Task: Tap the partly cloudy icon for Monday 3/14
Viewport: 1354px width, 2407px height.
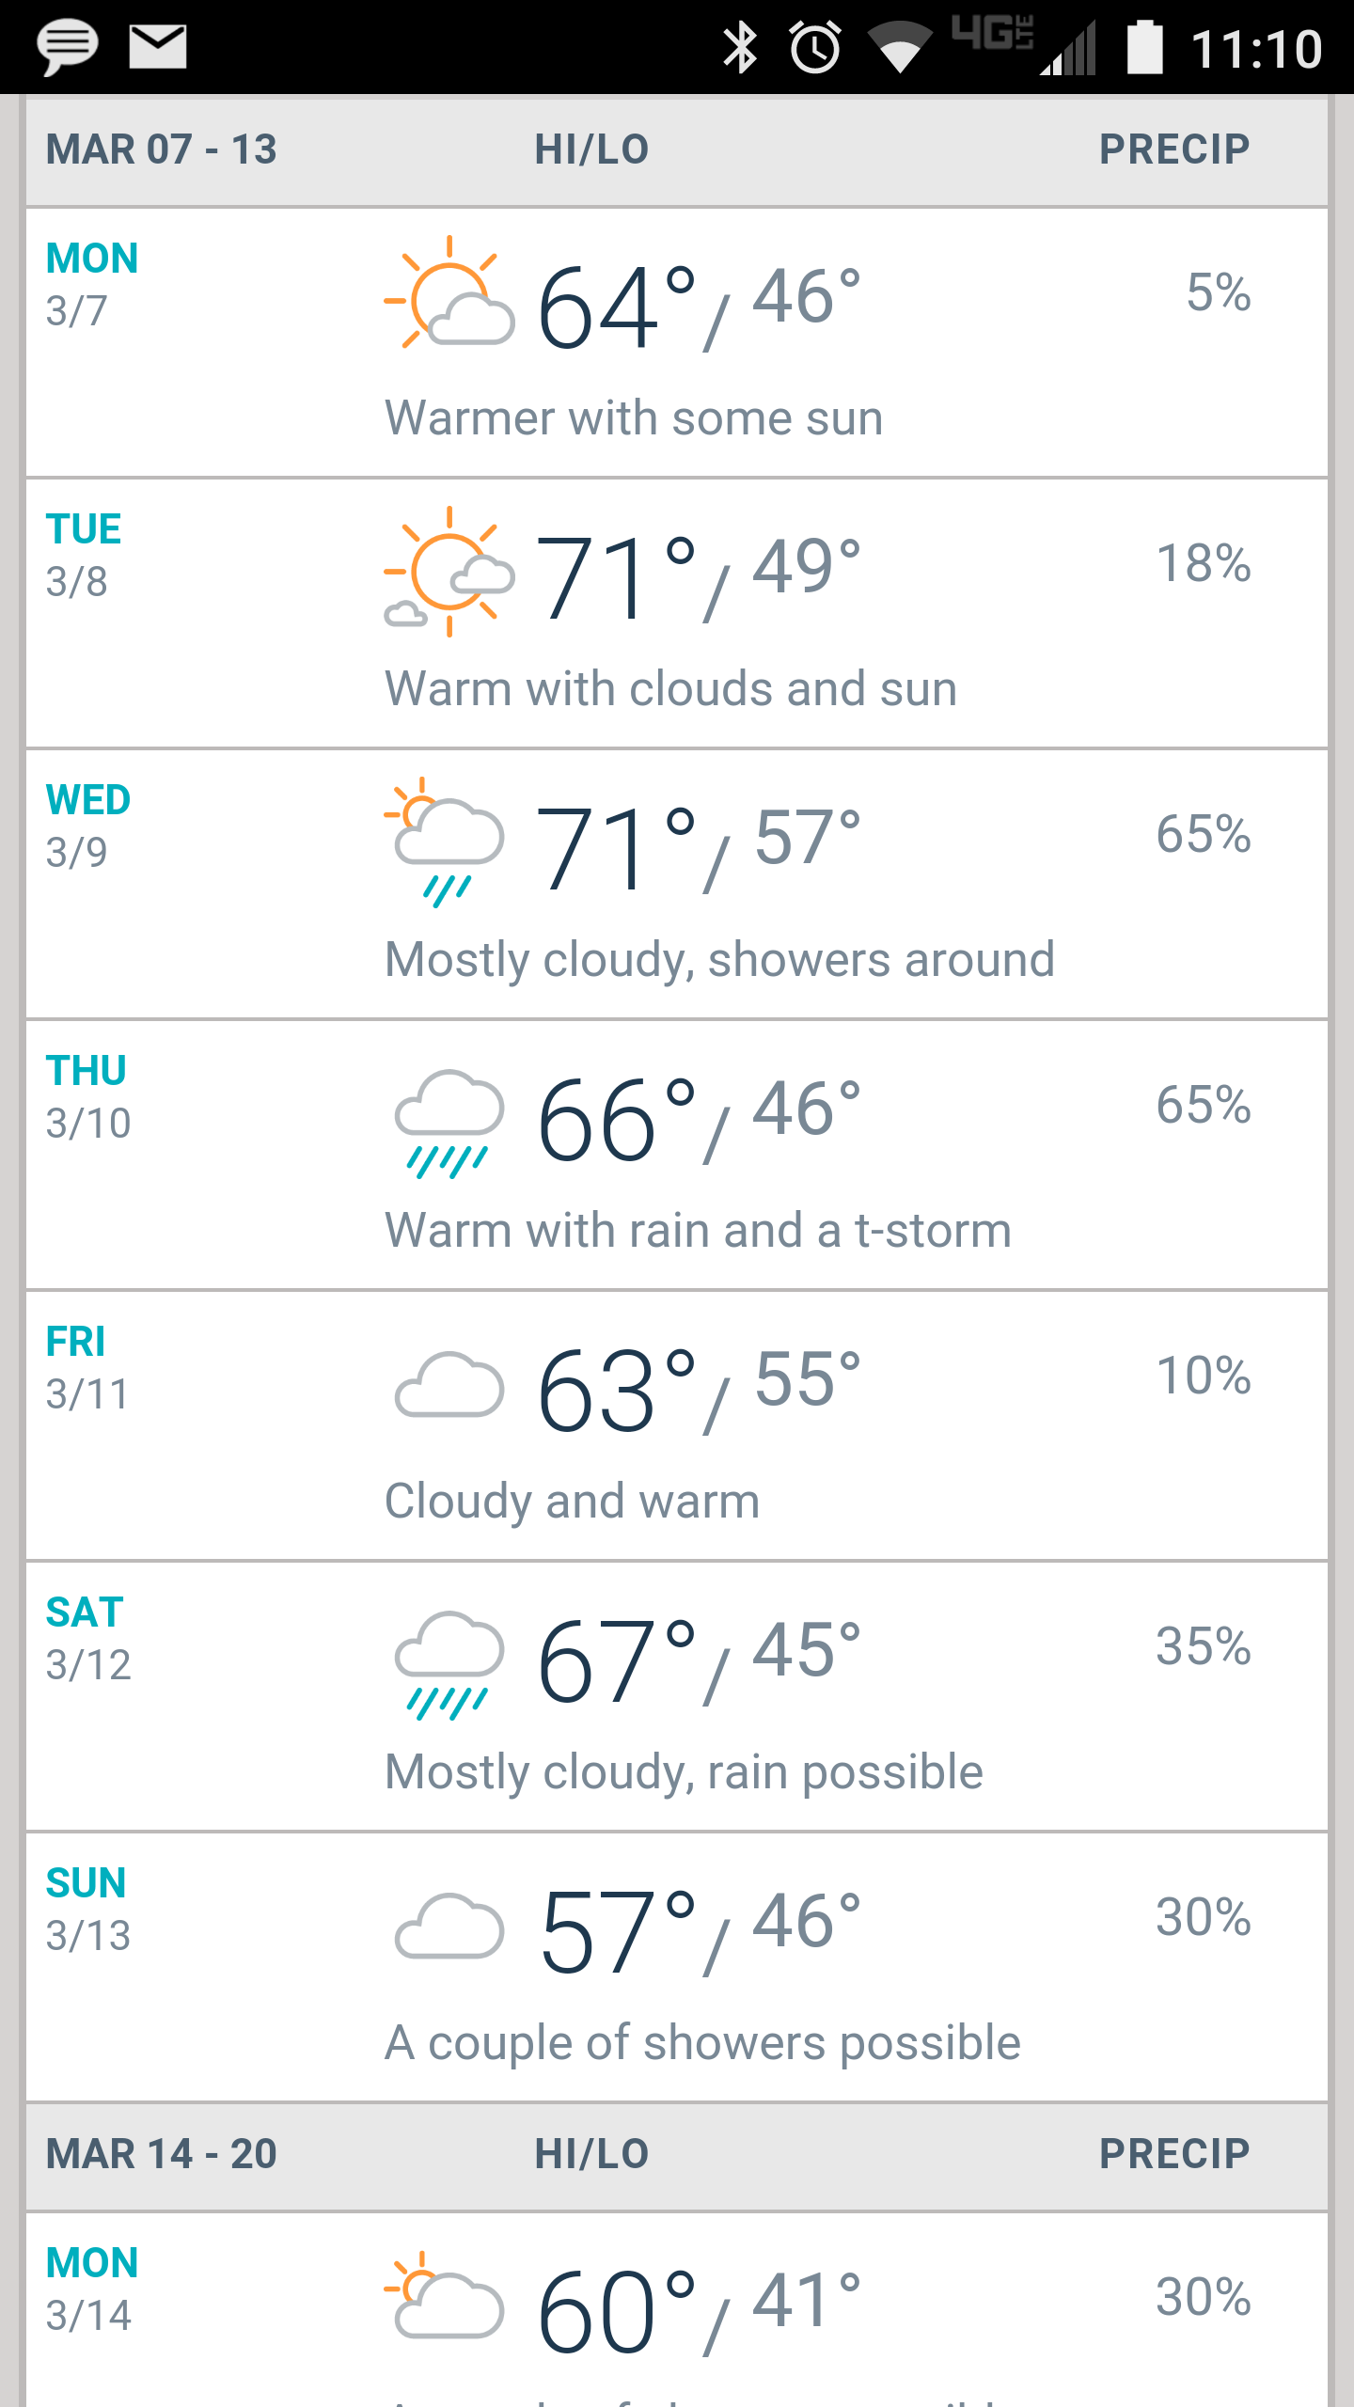Action: [445, 2295]
